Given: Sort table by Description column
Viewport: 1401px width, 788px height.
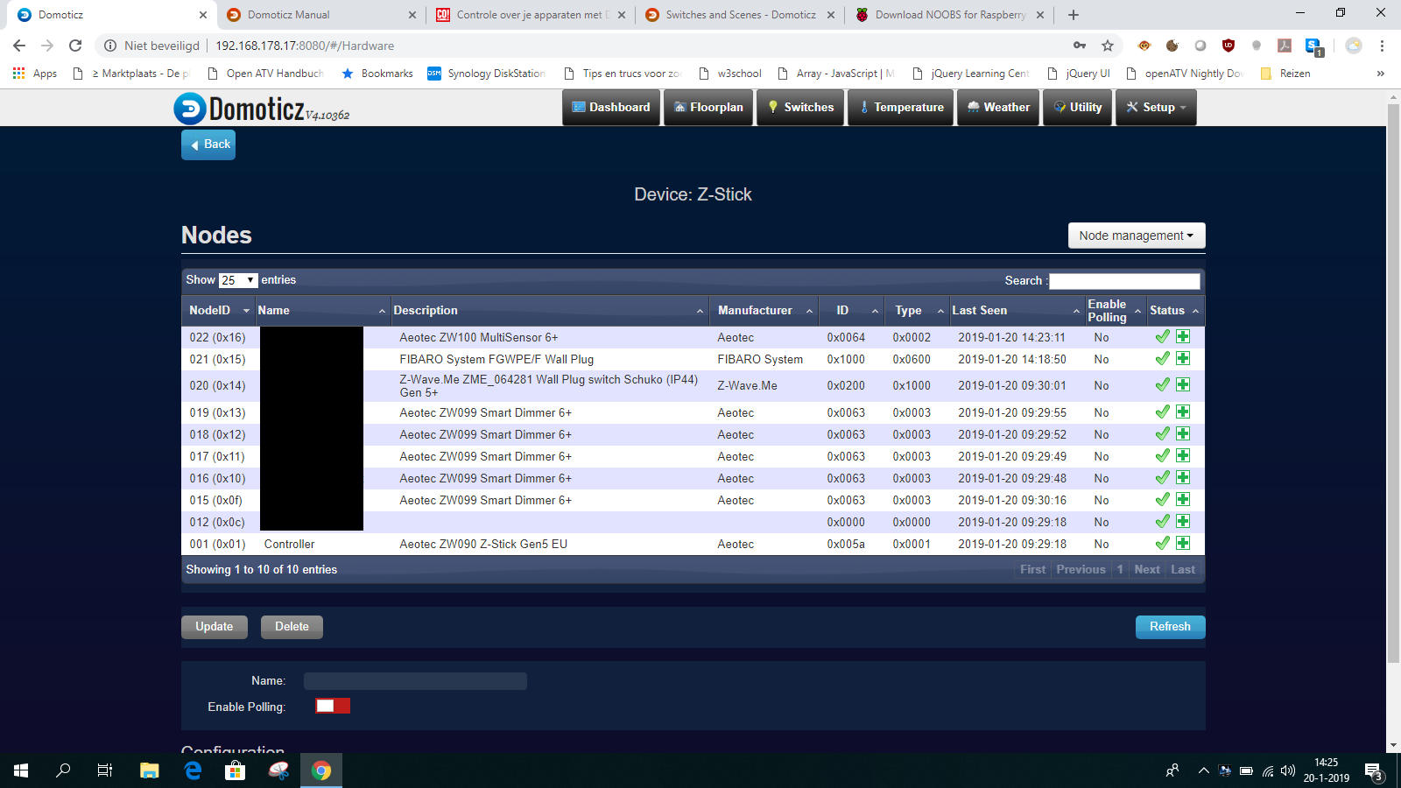Looking at the screenshot, I should [x=549, y=311].
